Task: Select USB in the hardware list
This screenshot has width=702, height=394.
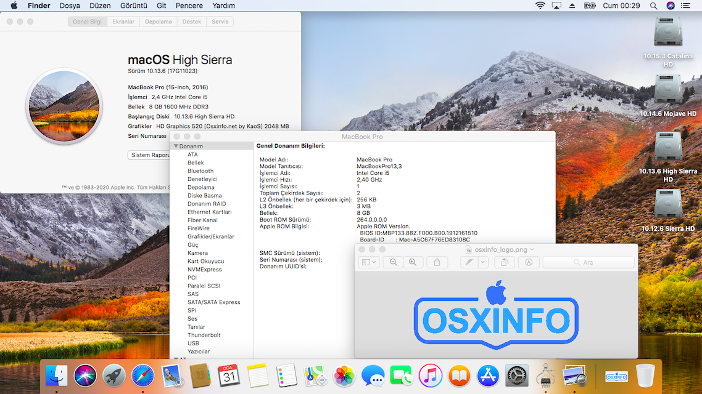Action: (193, 343)
